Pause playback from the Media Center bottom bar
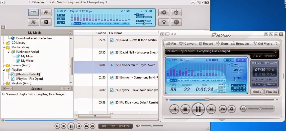The width and height of the screenshot is (286, 131). (x=71, y=126)
